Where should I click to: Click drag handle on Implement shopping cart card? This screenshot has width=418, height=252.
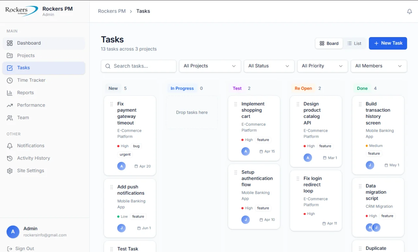coord(236,104)
